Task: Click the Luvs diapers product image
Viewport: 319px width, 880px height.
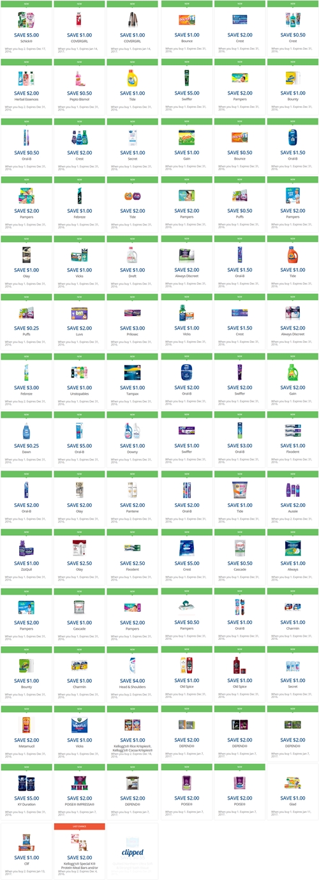Action: pyautogui.click(x=79, y=312)
